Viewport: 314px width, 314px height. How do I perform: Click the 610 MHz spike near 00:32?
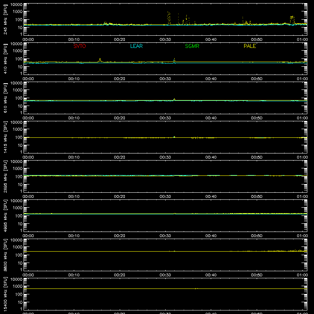click(x=174, y=99)
